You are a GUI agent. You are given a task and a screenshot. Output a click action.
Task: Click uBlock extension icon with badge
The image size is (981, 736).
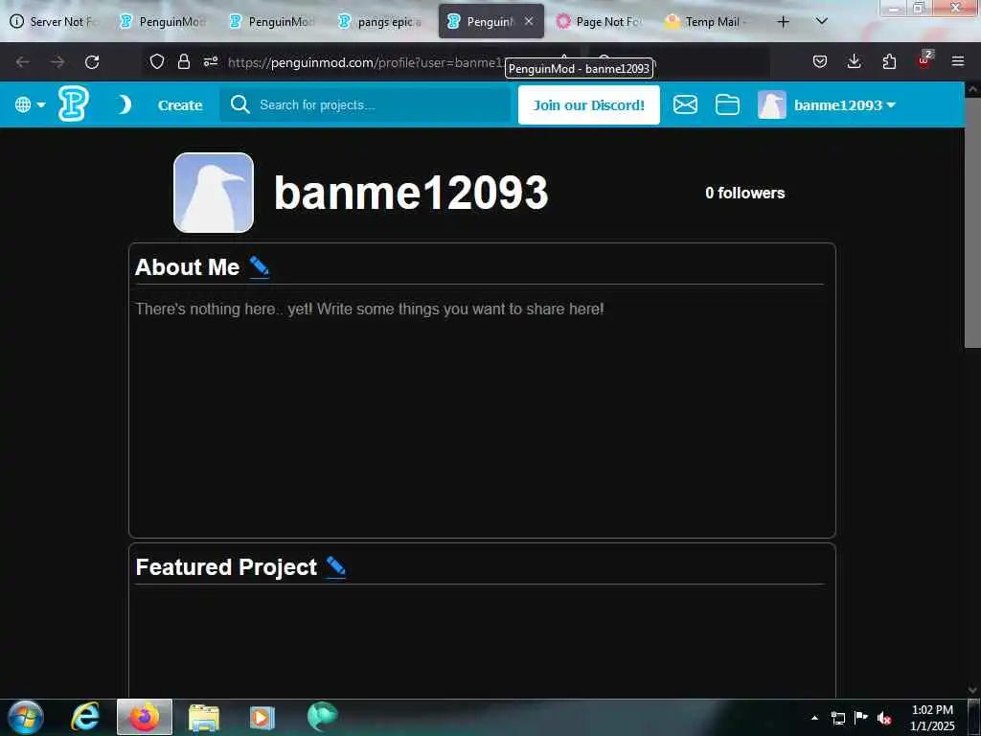(924, 60)
